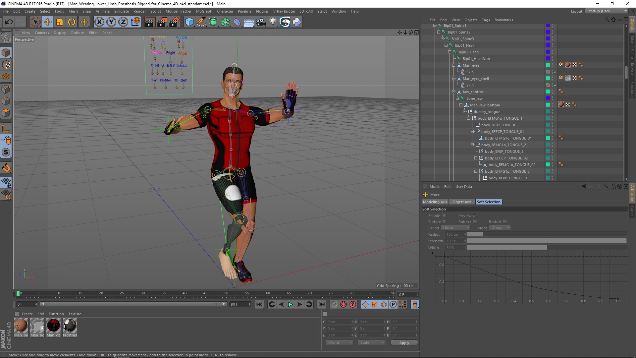The width and height of the screenshot is (636, 358).
Task: Click the Undo arrow icon
Action: pyautogui.click(x=9, y=22)
